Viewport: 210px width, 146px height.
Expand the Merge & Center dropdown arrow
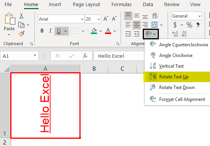click(161, 25)
